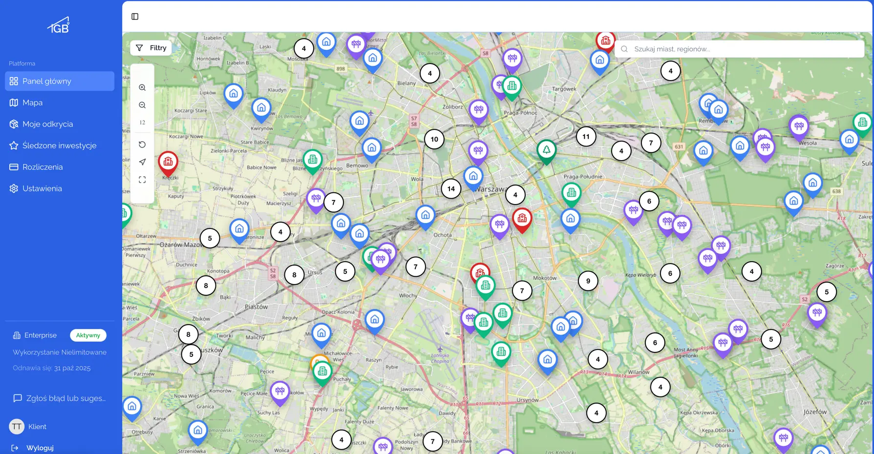Screen dimensions: 874x454
Task: Click the reset rotation icon in map toolbar
Action: [x=142, y=144]
